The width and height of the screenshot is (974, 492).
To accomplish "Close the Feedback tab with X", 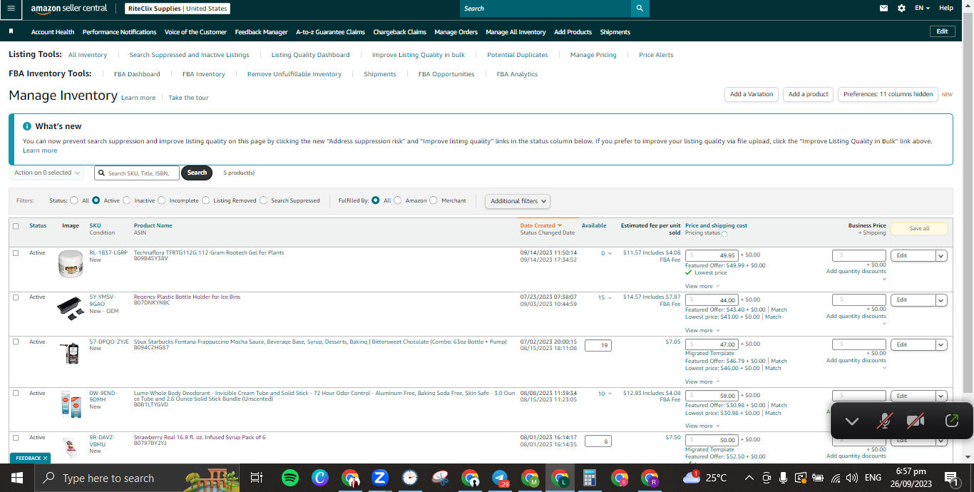I will point(45,458).
